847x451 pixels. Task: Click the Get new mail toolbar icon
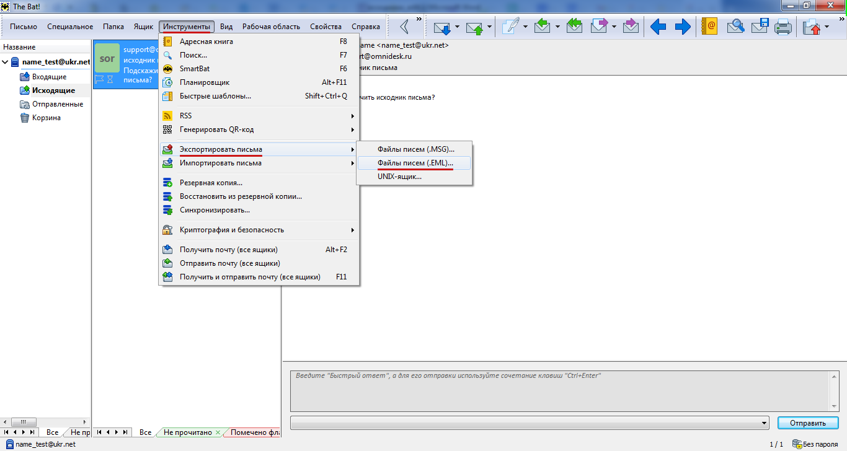point(442,27)
